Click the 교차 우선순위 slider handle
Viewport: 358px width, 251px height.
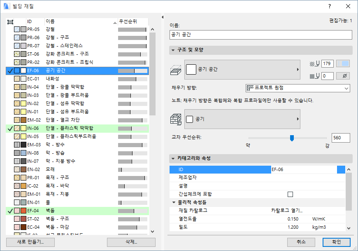pyautogui.click(x=292, y=138)
